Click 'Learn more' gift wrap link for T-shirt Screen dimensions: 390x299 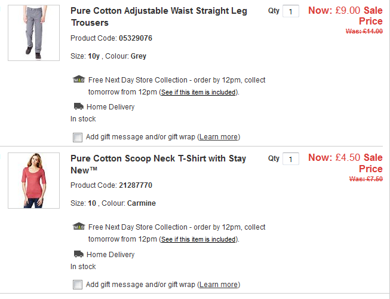[x=219, y=285]
